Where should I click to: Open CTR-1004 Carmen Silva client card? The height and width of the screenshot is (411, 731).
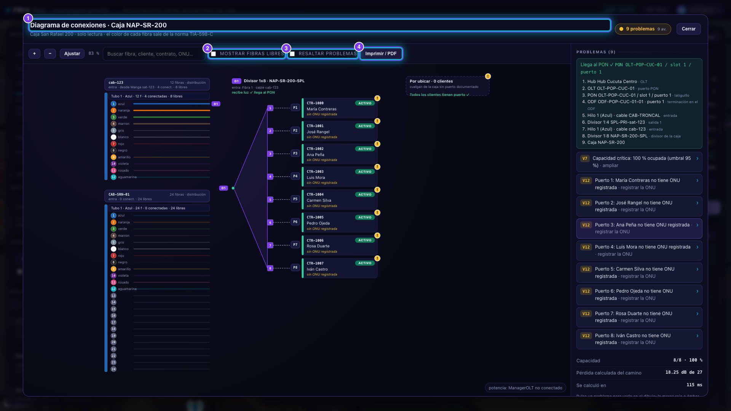[340, 200]
